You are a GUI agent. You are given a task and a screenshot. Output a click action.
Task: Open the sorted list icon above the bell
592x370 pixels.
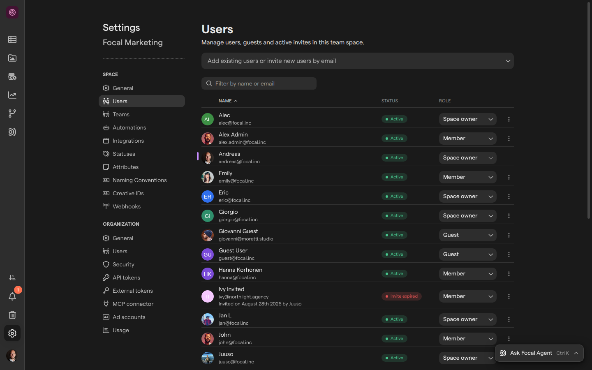coord(12,278)
